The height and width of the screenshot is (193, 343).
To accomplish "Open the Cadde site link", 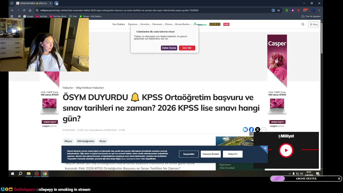I will (x=226, y=24).
